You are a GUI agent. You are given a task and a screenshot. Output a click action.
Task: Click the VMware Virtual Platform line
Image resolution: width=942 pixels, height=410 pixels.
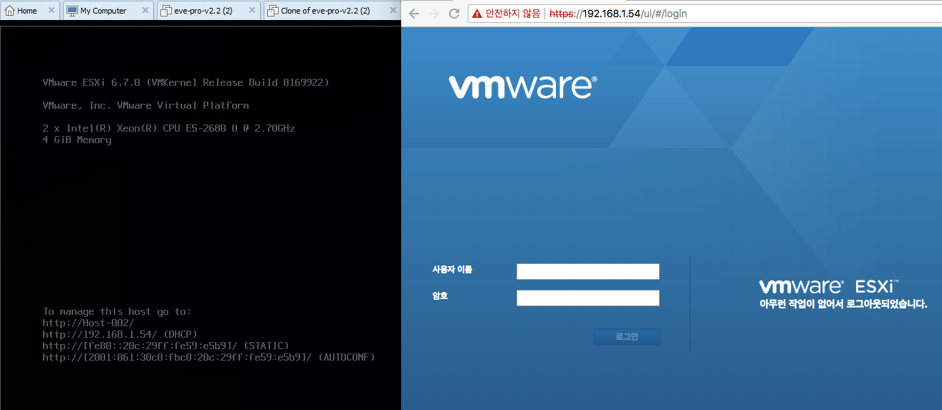(x=146, y=105)
